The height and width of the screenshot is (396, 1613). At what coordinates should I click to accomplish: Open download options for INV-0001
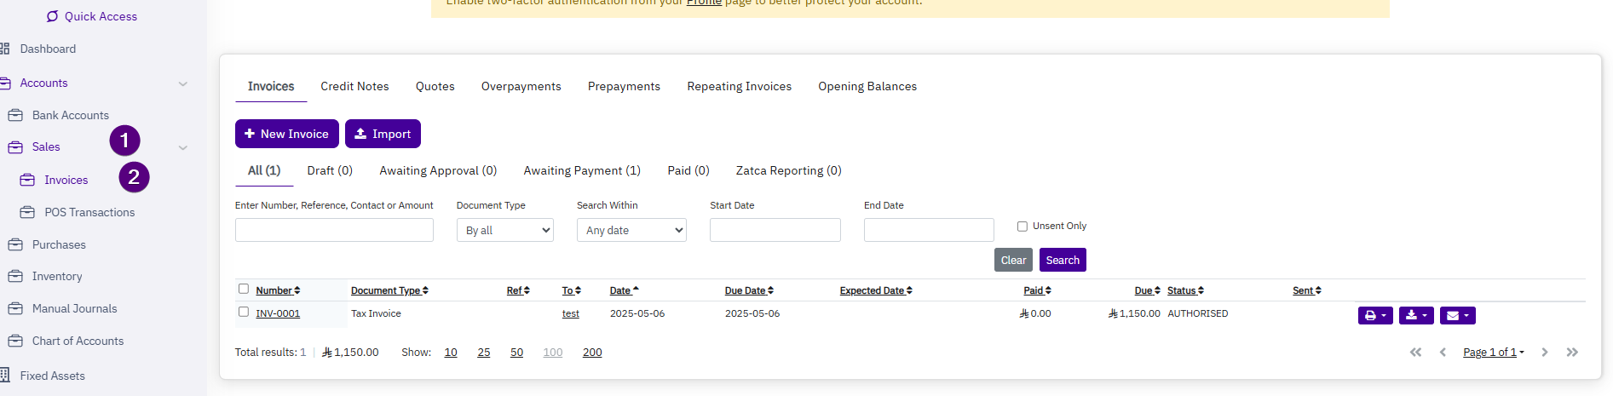(x=1415, y=315)
